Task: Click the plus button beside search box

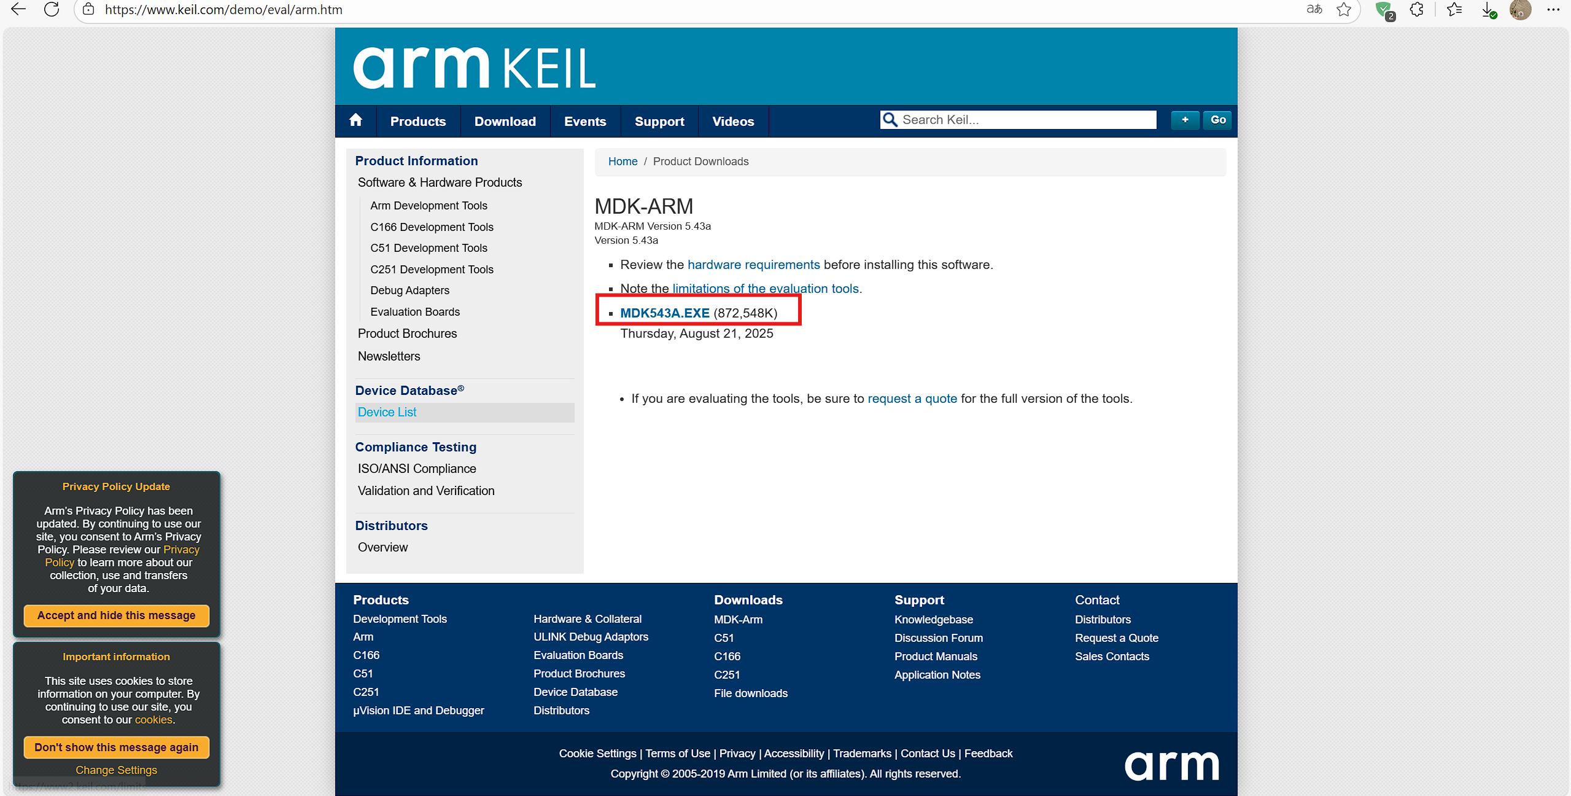Action: coord(1185,120)
